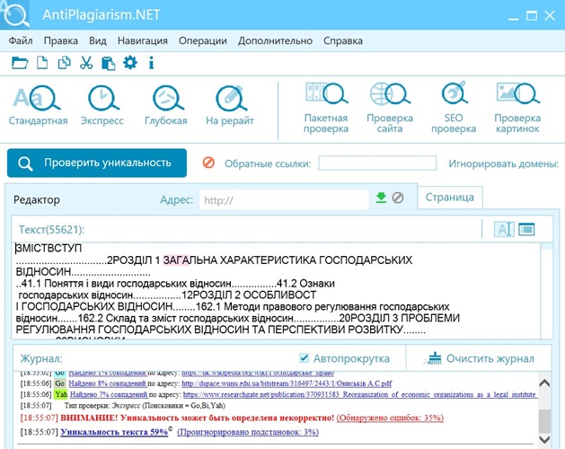Click the AntiPlagiarism.NET logo icon
Screen dimensions: 565x449
click(x=15, y=14)
